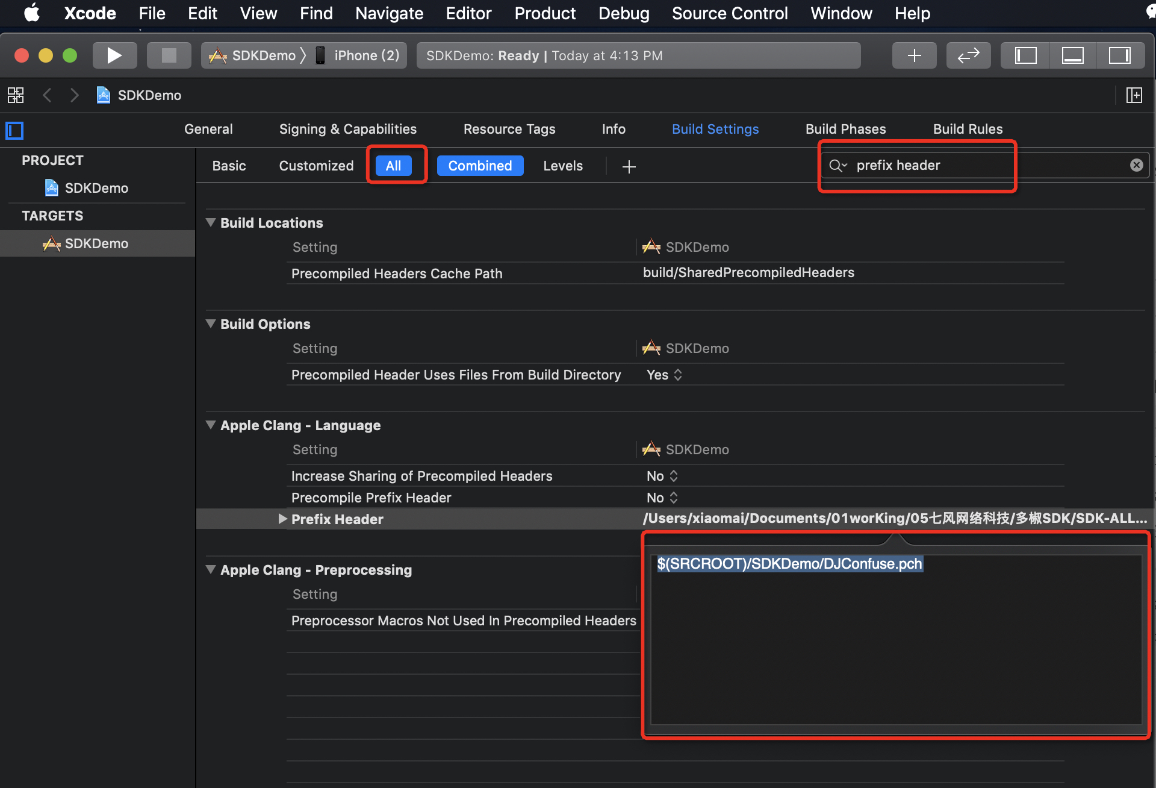Click SDKDemo title in the jump bar

pos(149,95)
